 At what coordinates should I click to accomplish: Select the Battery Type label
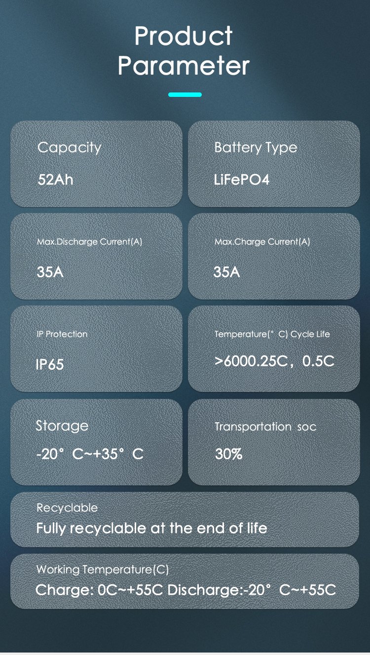click(256, 148)
